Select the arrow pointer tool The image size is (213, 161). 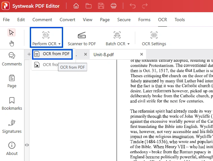(12, 33)
